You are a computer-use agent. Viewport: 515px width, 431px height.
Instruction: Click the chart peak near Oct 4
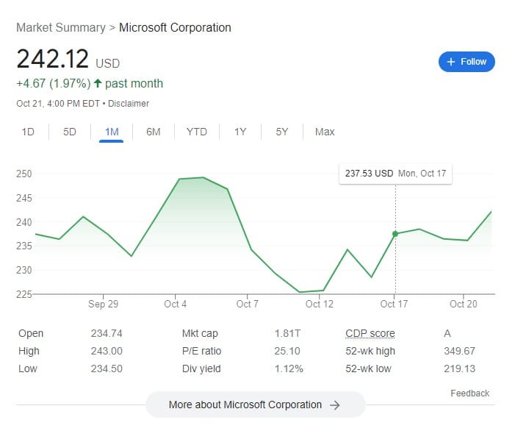(x=203, y=177)
